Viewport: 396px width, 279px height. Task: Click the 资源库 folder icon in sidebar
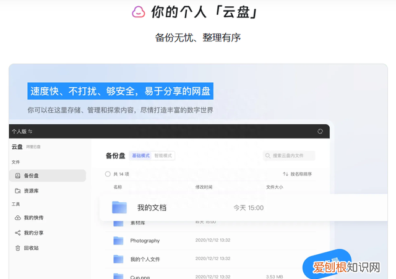(x=18, y=191)
